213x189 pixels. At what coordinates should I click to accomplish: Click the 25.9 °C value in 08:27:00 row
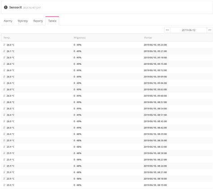click(x=10, y=160)
